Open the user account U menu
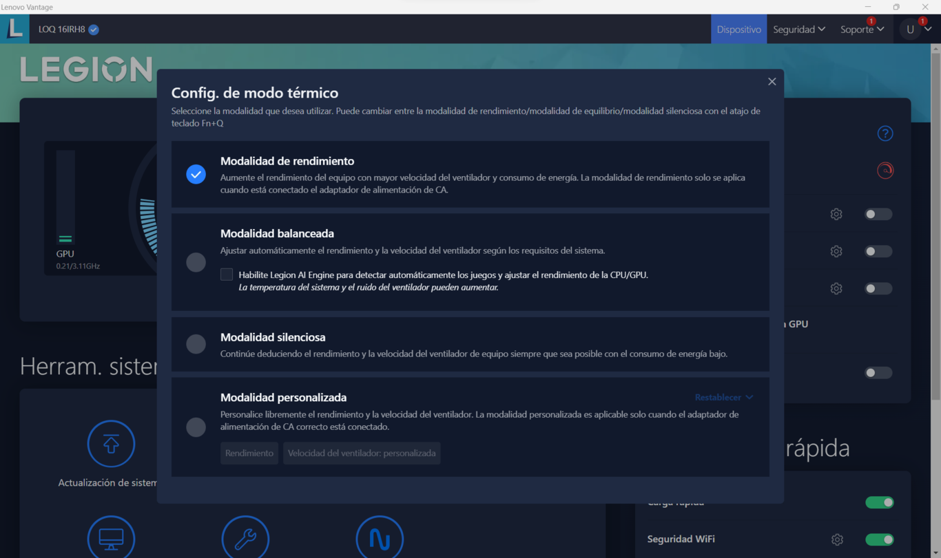This screenshot has width=941, height=558. [x=917, y=30]
